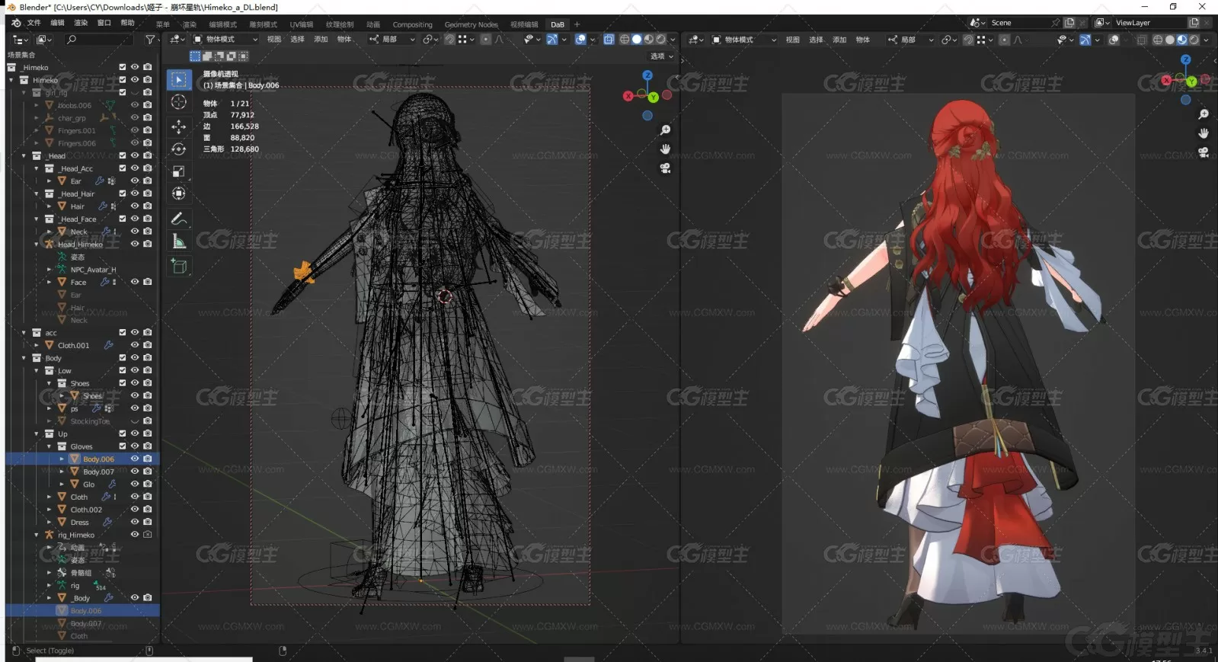Click the ViewLayer name field
Image resolution: width=1218 pixels, height=662 pixels.
click(1149, 23)
